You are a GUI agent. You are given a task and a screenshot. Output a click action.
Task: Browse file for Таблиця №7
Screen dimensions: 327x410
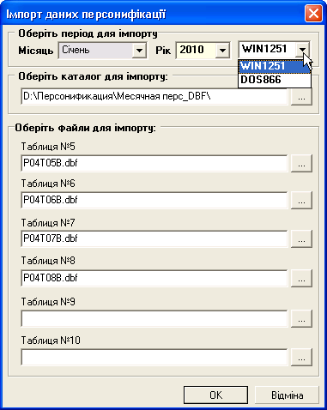pos(301,239)
